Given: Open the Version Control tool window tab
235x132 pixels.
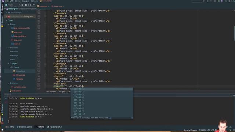Looking at the screenshot, I should 25,127.
